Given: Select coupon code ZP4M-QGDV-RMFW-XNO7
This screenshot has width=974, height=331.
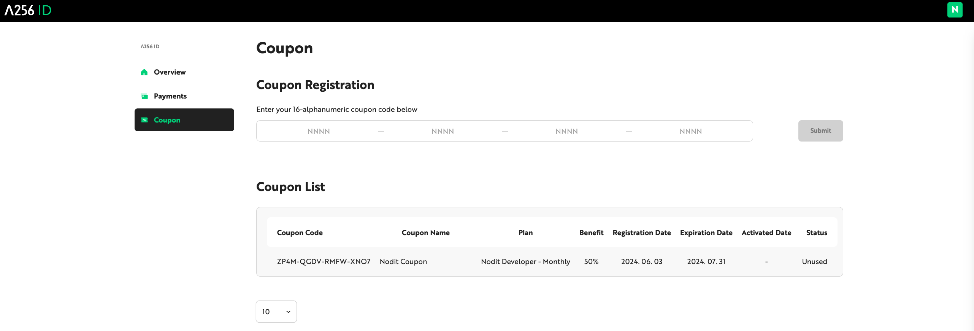Looking at the screenshot, I should (x=324, y=261).
